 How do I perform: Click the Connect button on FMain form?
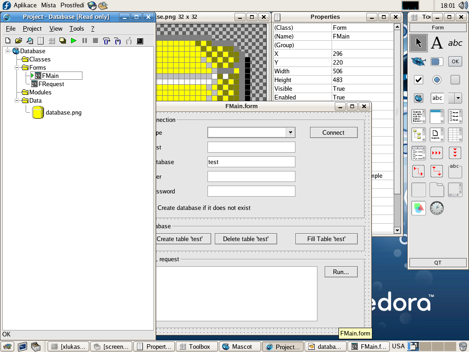[333, 132]
